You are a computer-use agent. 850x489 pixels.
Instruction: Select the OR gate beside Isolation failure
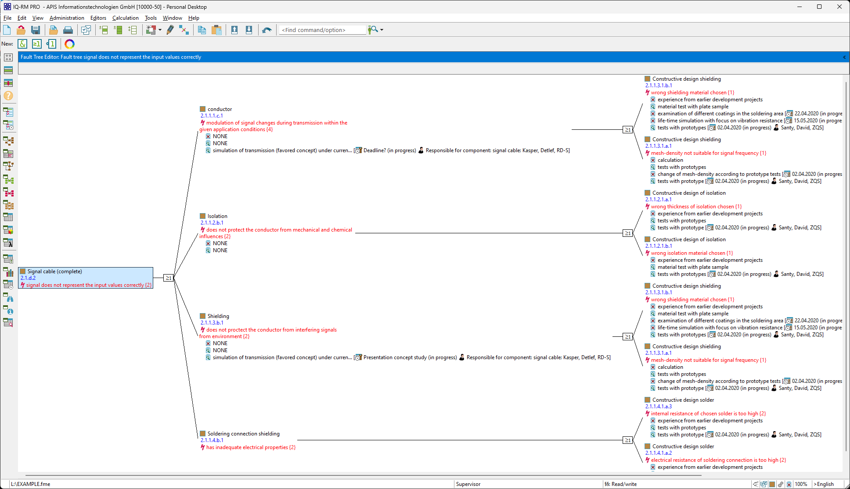click(628, 233)
